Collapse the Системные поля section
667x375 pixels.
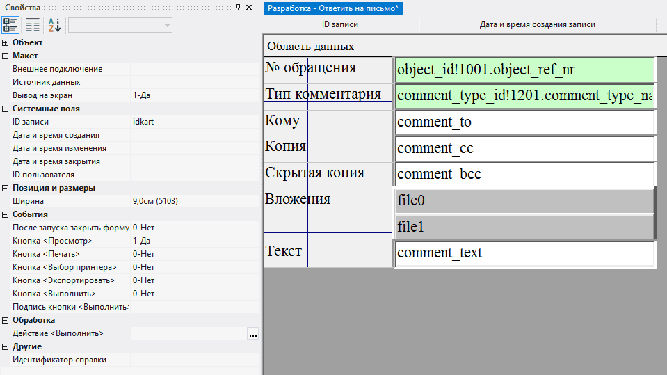coord(6,109)
